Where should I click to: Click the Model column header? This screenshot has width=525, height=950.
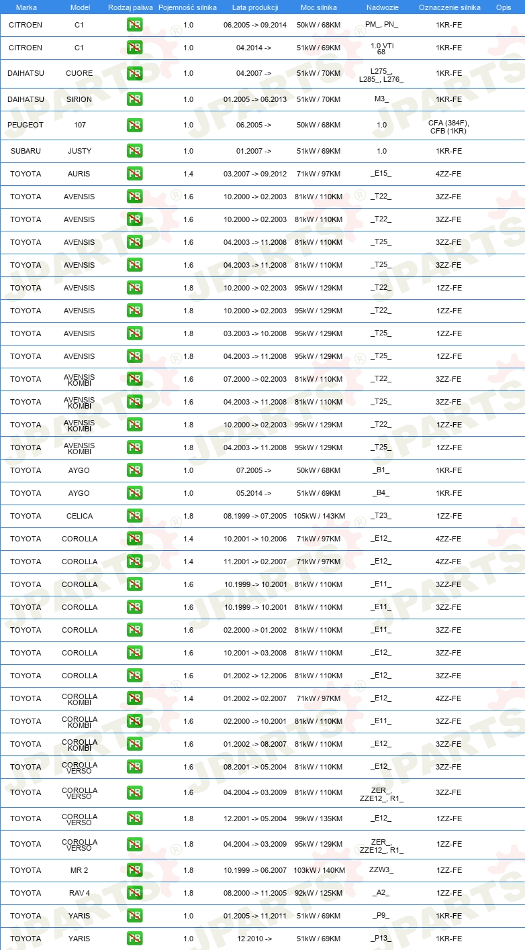tap(80, 7)
